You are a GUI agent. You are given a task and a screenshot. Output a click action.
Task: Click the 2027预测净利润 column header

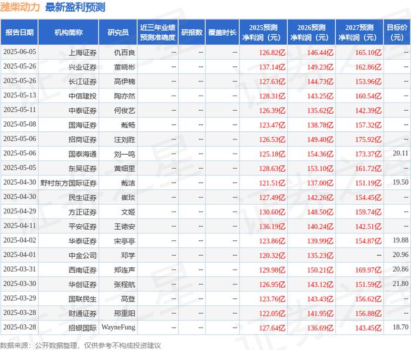pyautogui.click(x=359, y=32)
